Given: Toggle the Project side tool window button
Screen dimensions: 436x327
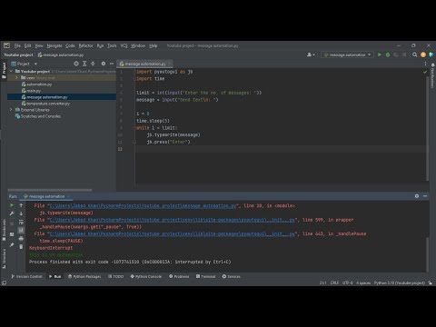Looking at the screenshot, I should [x=4, y=70].
